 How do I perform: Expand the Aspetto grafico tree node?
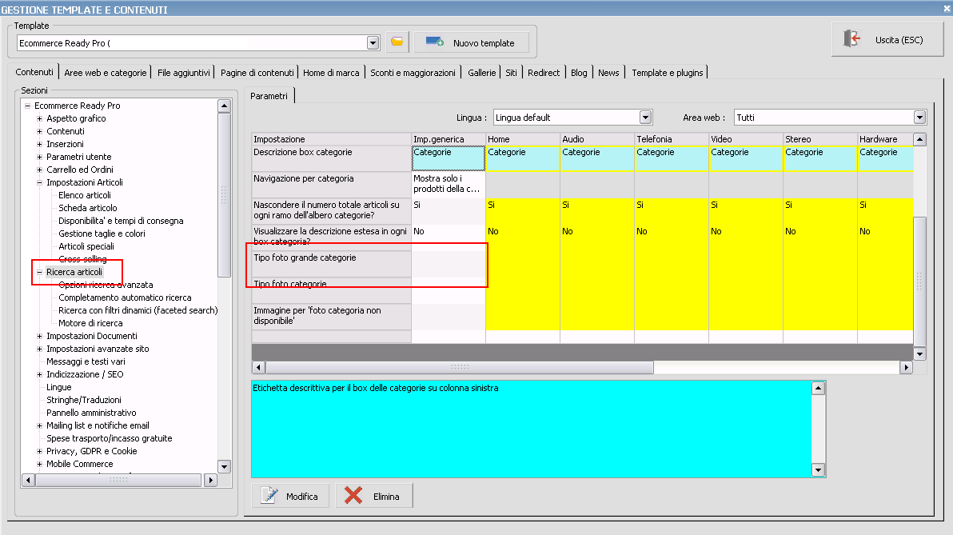coord(40,118)
